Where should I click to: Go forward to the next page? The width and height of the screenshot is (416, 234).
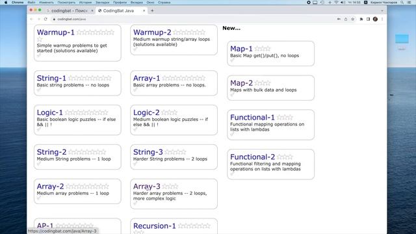tap(39, 19)
